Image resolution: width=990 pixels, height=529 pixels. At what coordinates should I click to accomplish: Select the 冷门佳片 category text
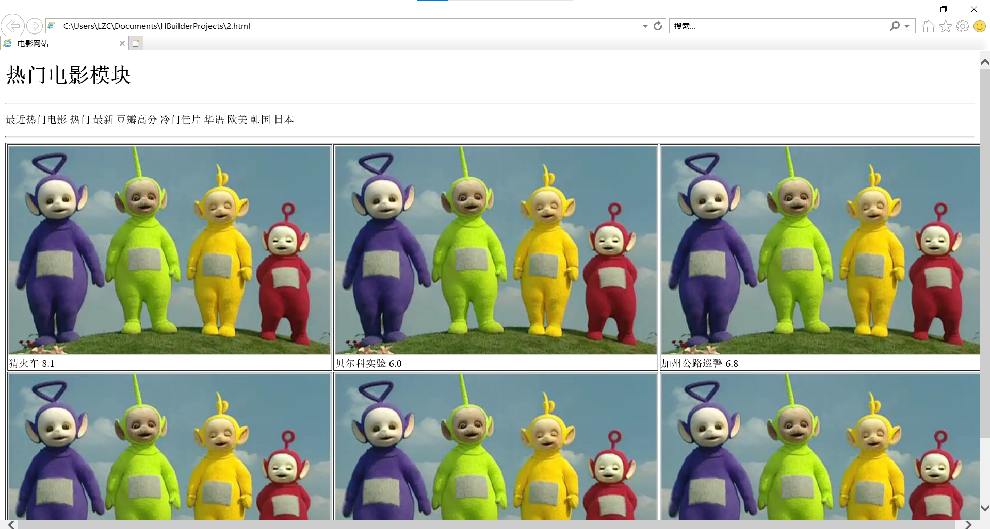181,120
